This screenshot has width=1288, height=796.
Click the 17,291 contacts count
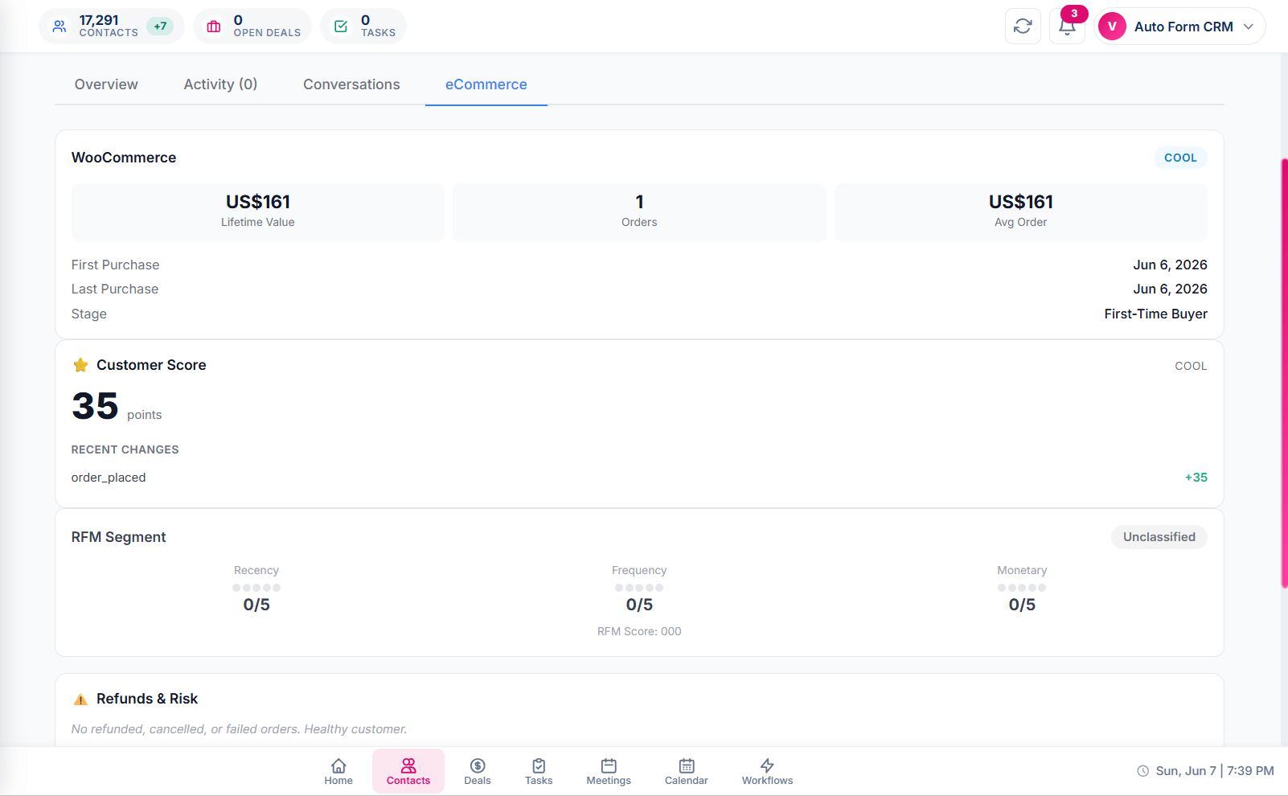pyautogui.click(x=99, y=20)
